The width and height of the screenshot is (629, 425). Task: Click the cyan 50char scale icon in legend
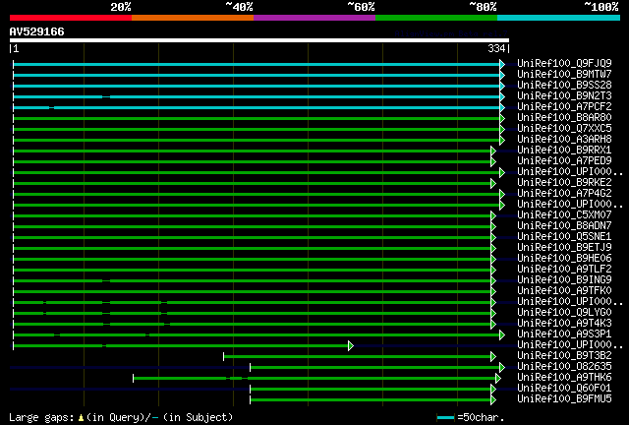coord(445,417)
